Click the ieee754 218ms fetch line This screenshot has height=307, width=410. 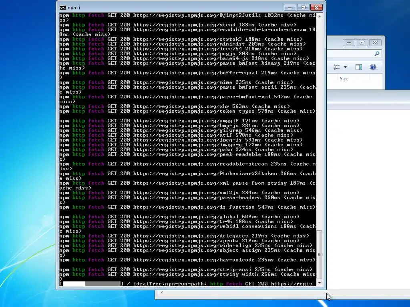181,49
